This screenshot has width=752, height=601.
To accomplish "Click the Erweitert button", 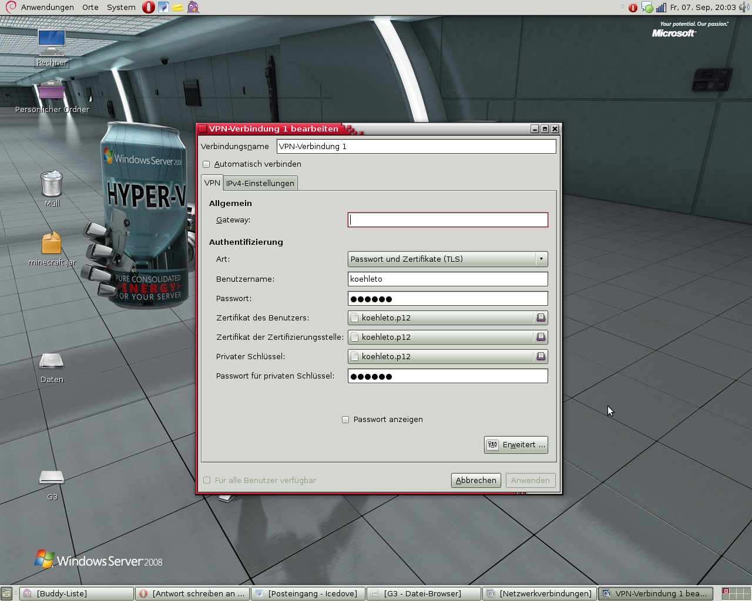I will tap(516, 445).
